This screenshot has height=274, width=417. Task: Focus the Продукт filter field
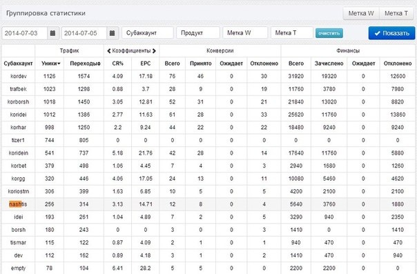point(198,33)
